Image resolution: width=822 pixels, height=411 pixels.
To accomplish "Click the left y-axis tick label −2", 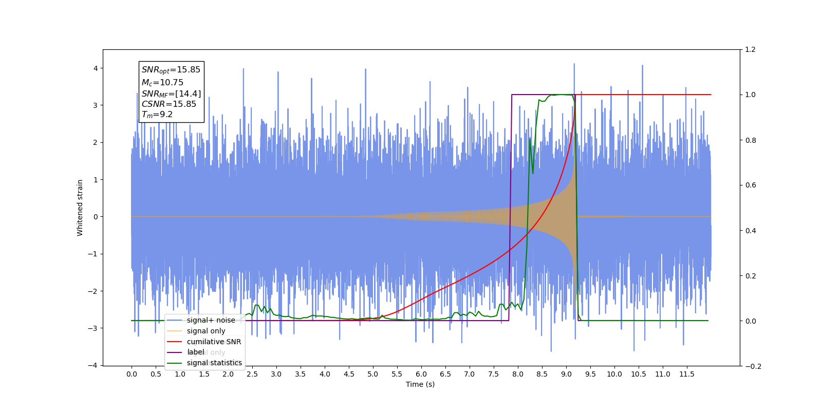I will click(x=93, y=291).
